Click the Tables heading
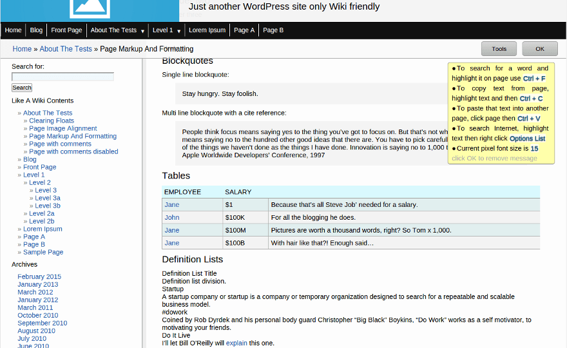Screen dimensions: 567x348 [x=176, y=176]
